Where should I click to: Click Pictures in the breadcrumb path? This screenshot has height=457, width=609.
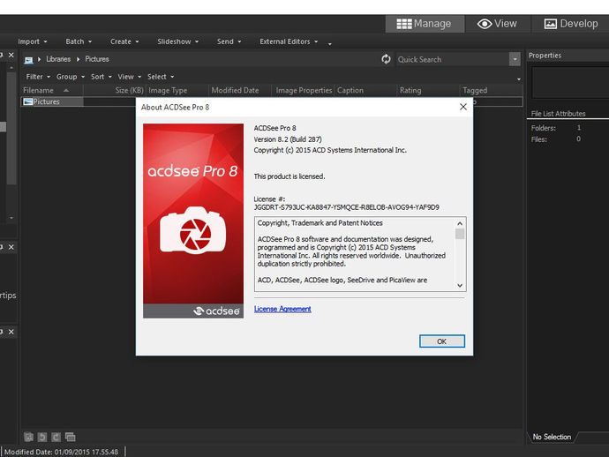tap(97, 59)
